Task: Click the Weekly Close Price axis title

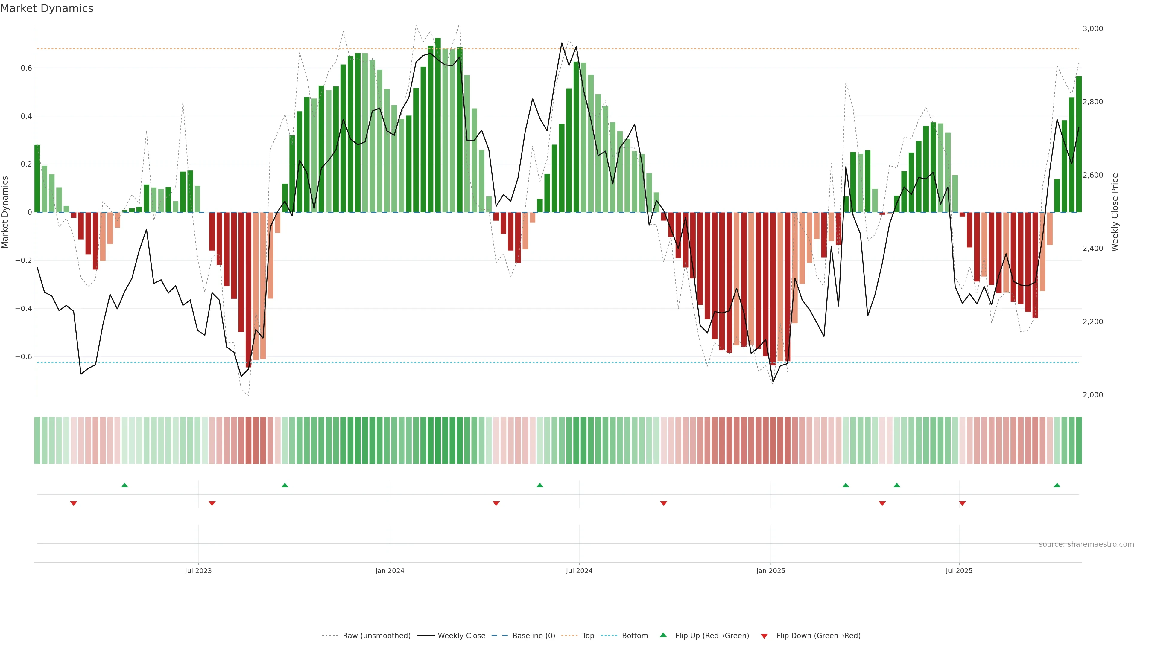Action: (1115, 212)
